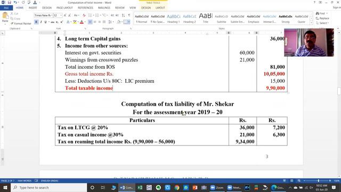
Task: Click the Windows search box
Action: click(x=49, y=187)
